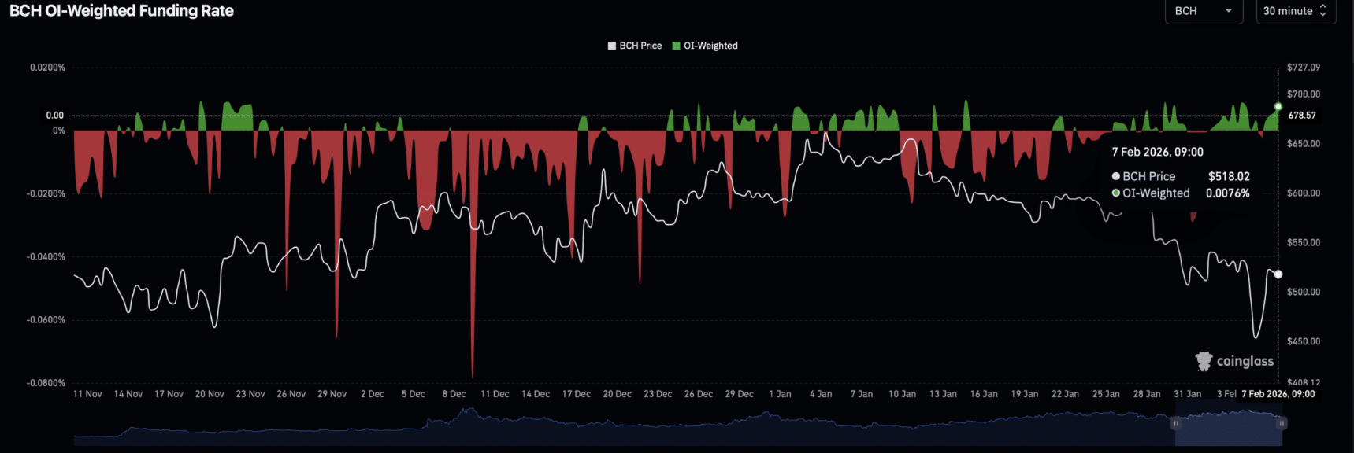Click the 7 Feb 2026, 09:00 axis label

(x=1278, y=394)
